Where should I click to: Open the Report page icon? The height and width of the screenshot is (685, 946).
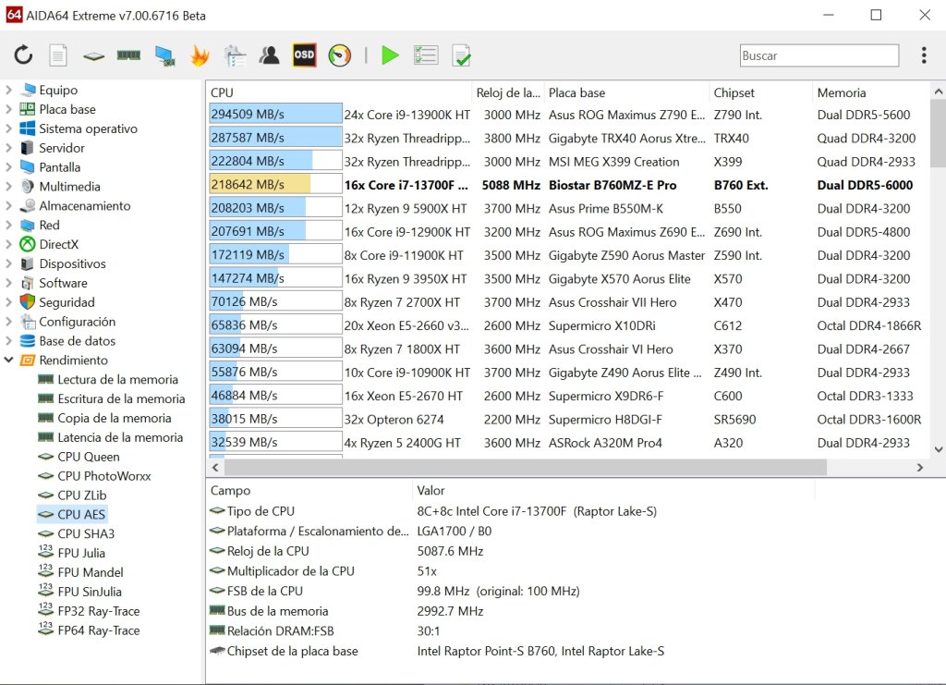tap(58, 55)
